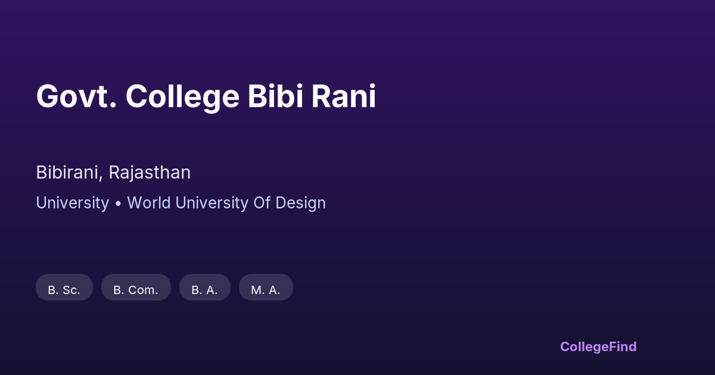Click the word Of in the affiliation line
The image size is (715, 375).
coord(262,203)
